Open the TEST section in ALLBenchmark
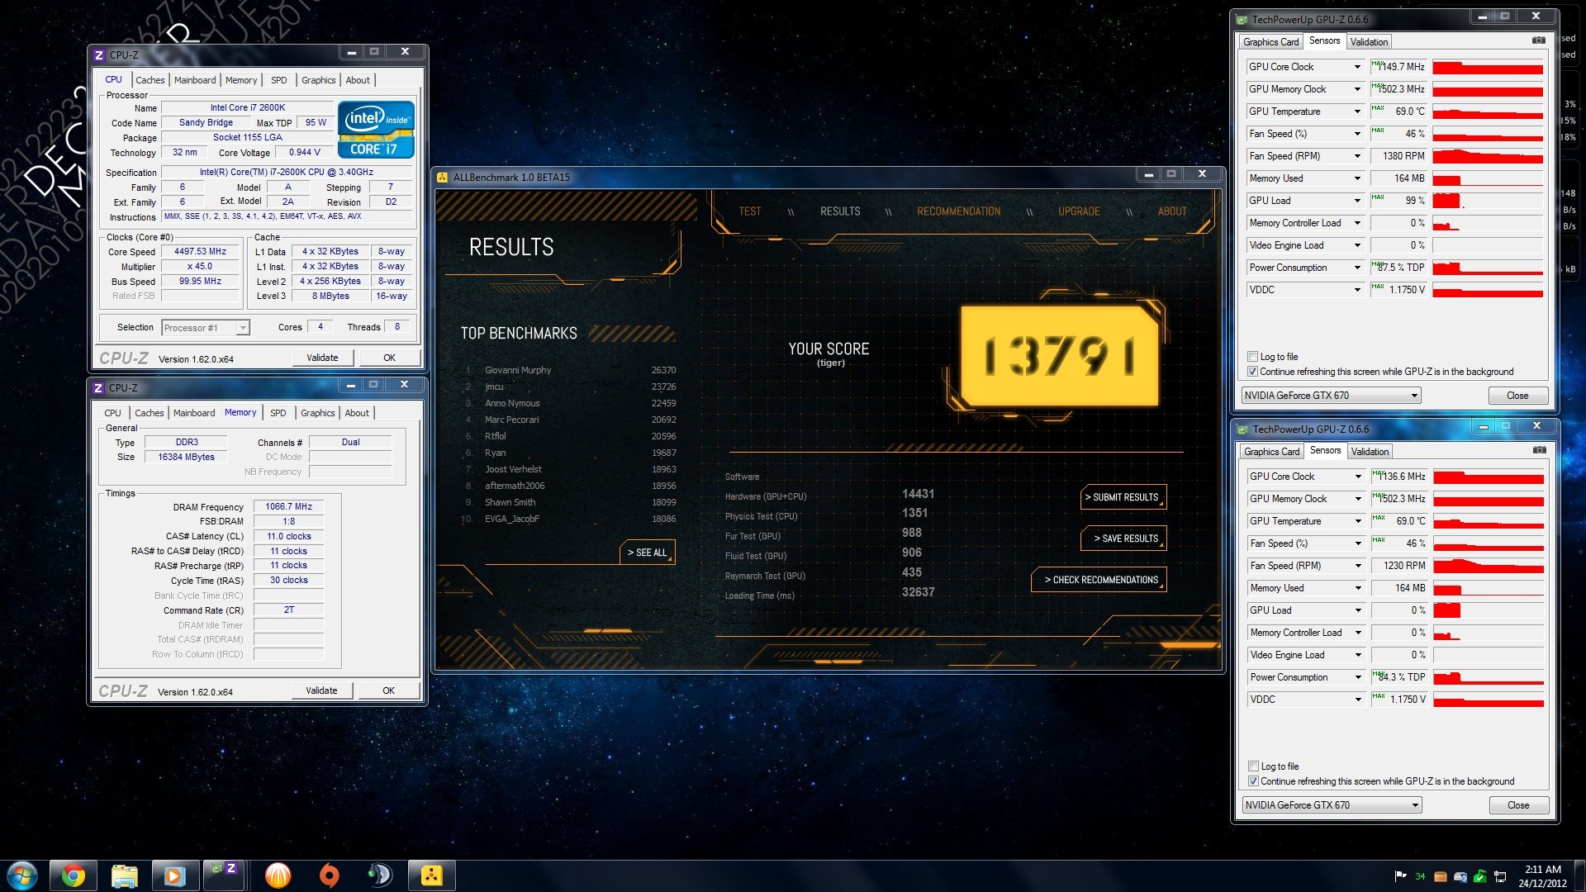 pos(750,211)
